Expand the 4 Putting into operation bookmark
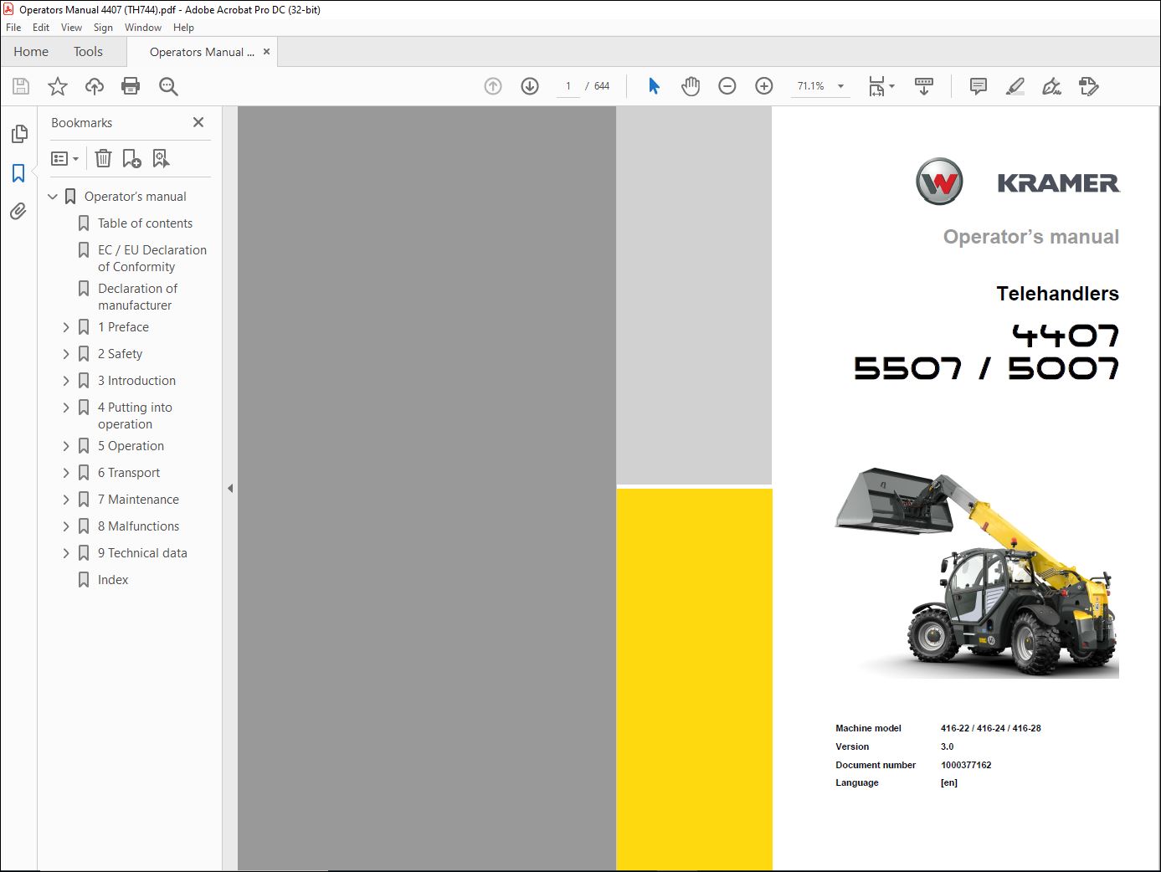The width and height of the screenshot is (1161, 872). [x=66, y=408]
